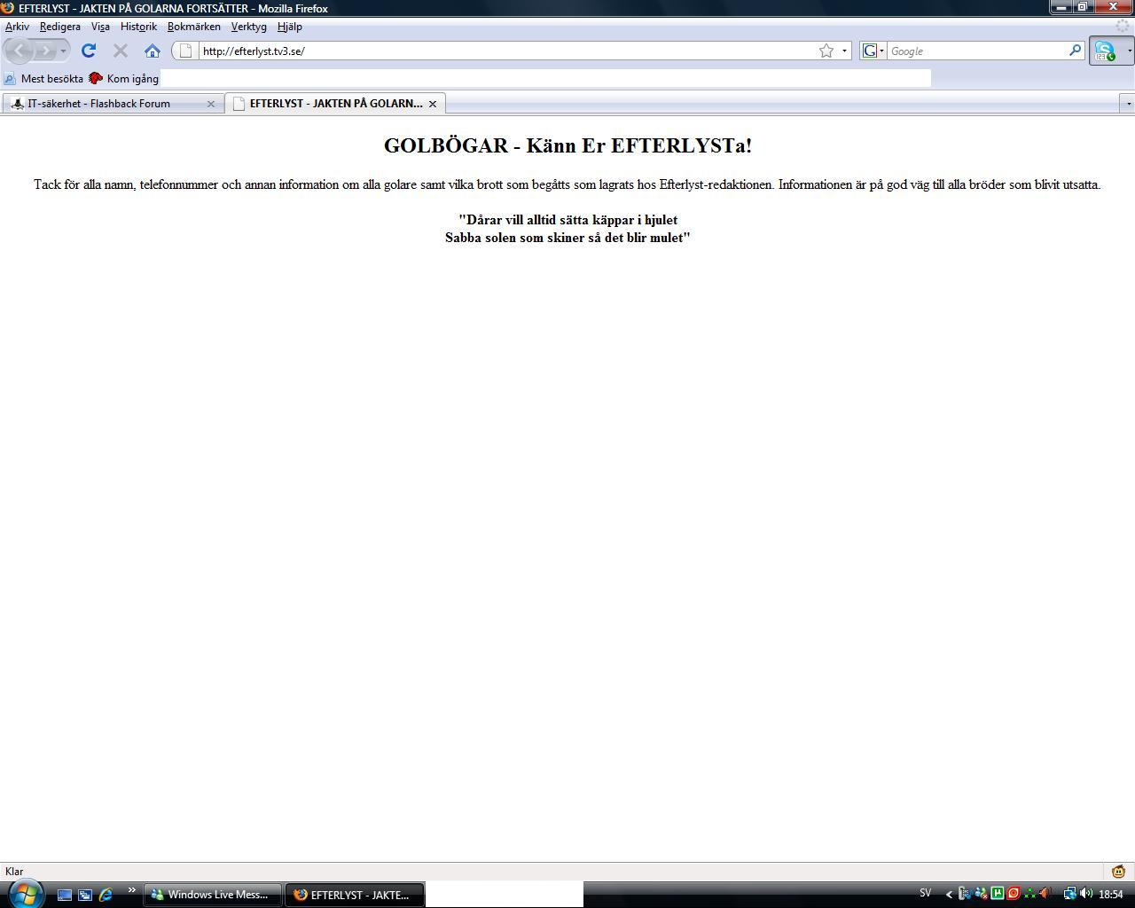Screen dimensions: 1135x908
Task: Click the Reload page icon
Action: click(89, 51)
